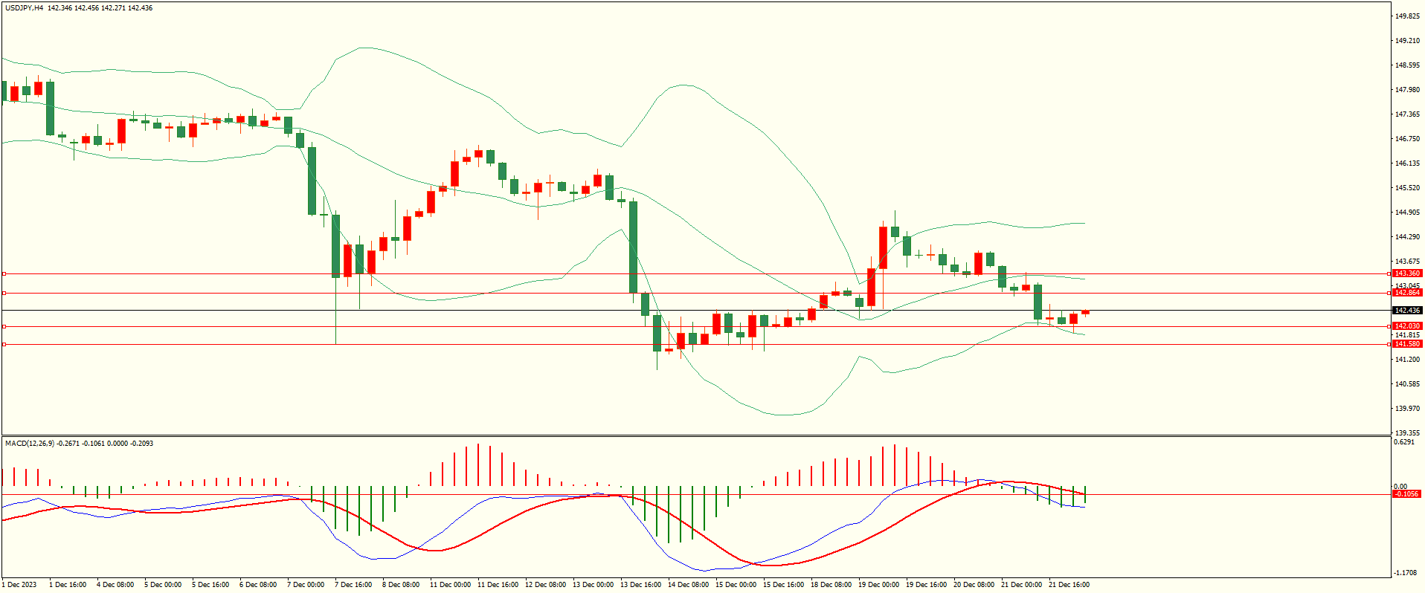Click the 149.210 price scale label

point(1407,41)
